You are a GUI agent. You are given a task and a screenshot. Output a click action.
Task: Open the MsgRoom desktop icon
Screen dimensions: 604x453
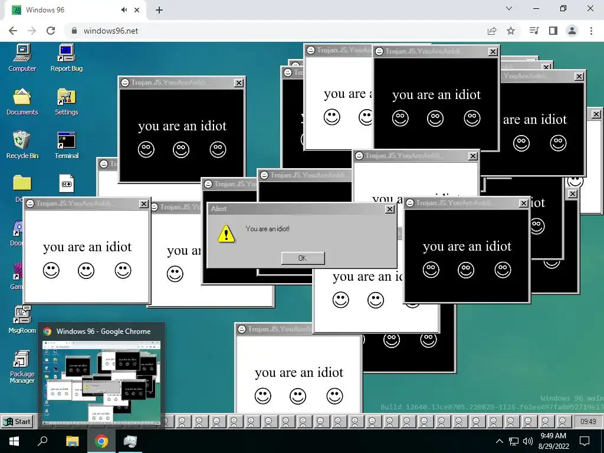[x=22, y=319]
